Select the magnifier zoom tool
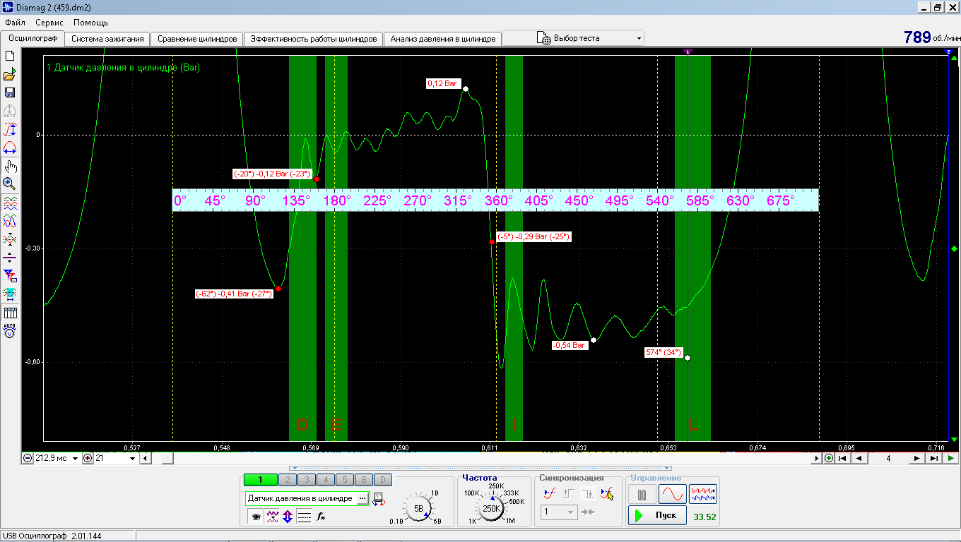The image size is (961, 542). click(10, 184)
